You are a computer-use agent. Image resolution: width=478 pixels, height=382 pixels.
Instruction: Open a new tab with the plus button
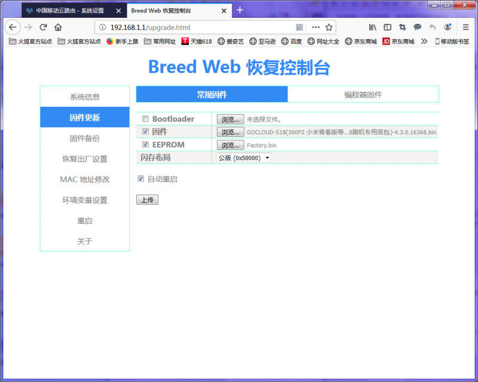(x=240, y=10)
